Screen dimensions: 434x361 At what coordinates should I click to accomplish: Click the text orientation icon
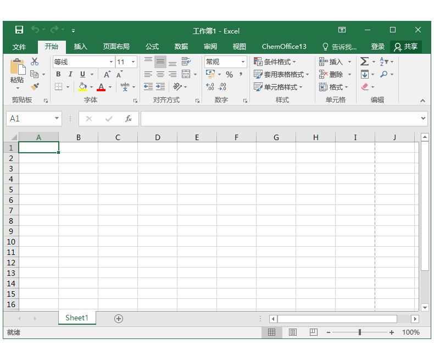coord(177,87)
